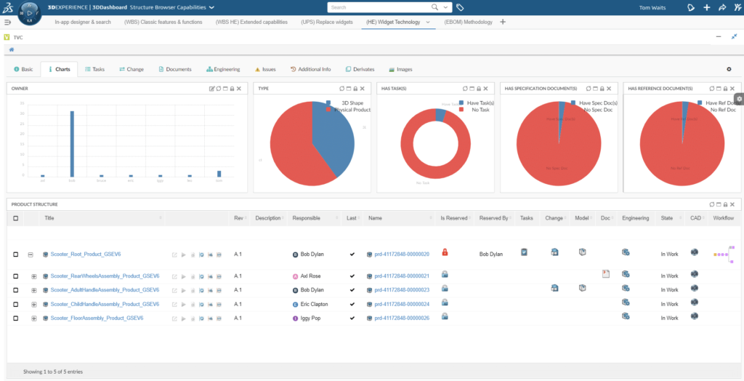
Task: Check the Scooter_RearWheelsAssembly_Product_GSEV6 row checkbox
Action: pos(16,276)
